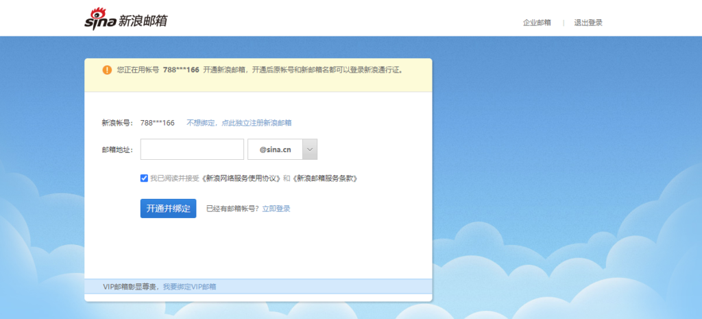
Task: Open 《新浪邮箱服务条款》 link
Action: (x=324, y=178)
